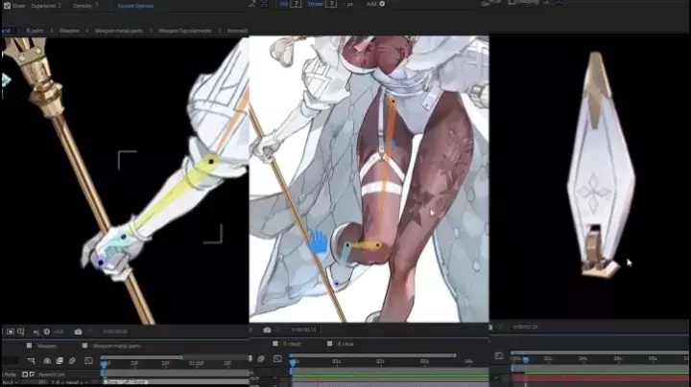This screenshot has height=387, width=691.
Task: Select R shoe timeline tab
Action: click(345, 344)
